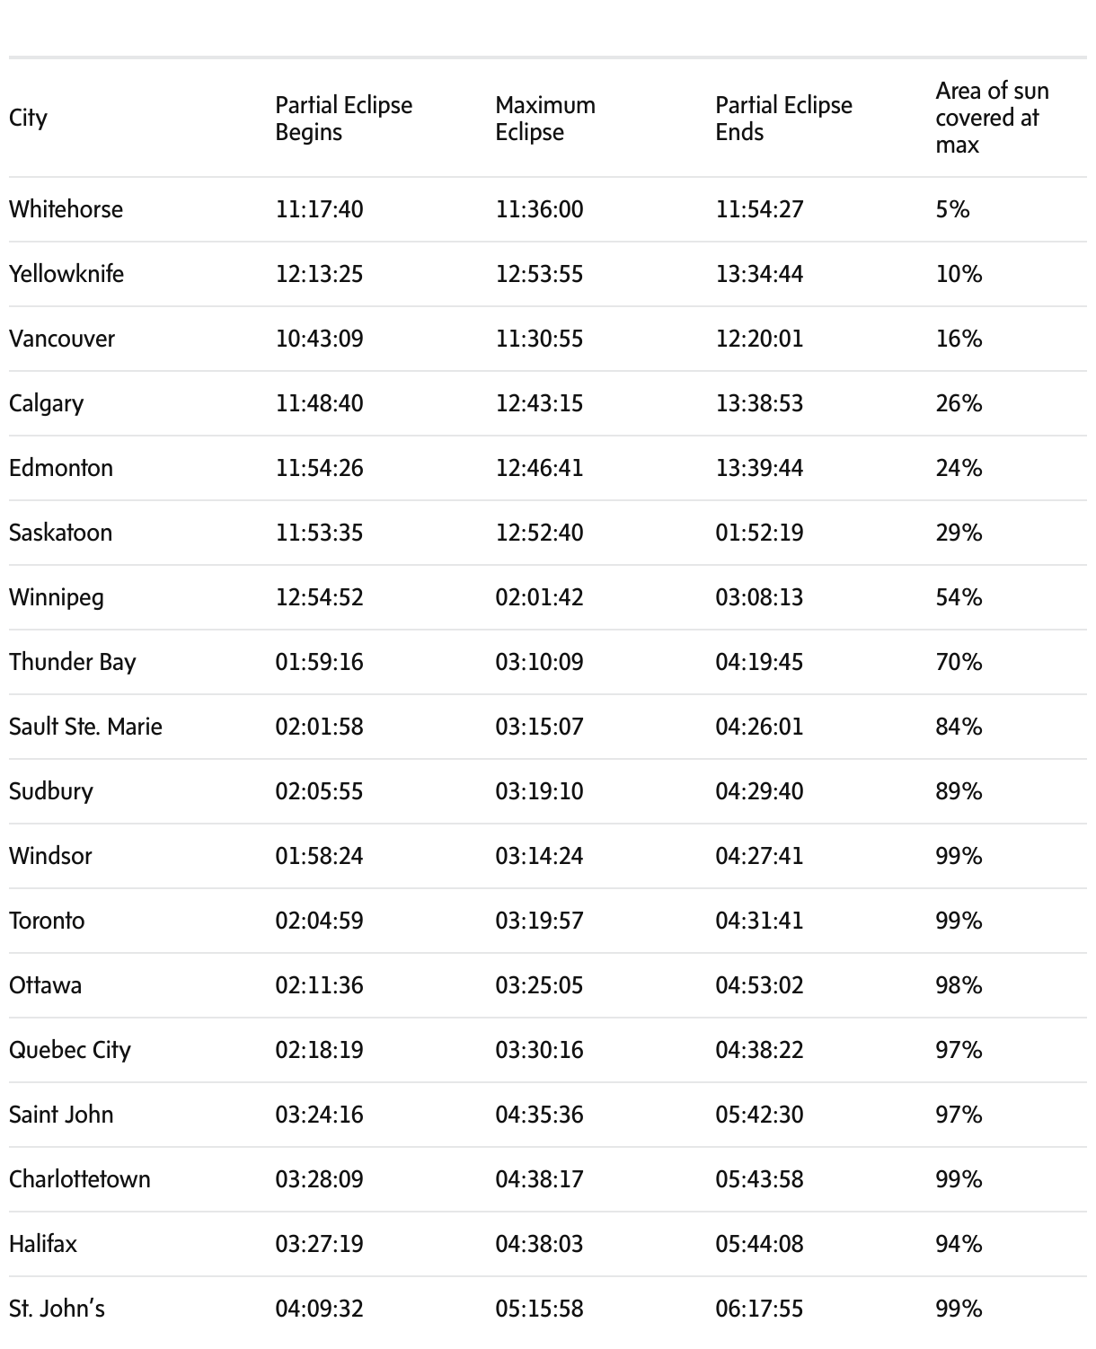Select the Yellowknife row name
Viewport: 1096px width, 1349px height.
pyautogui.click(x=66, y=274)
